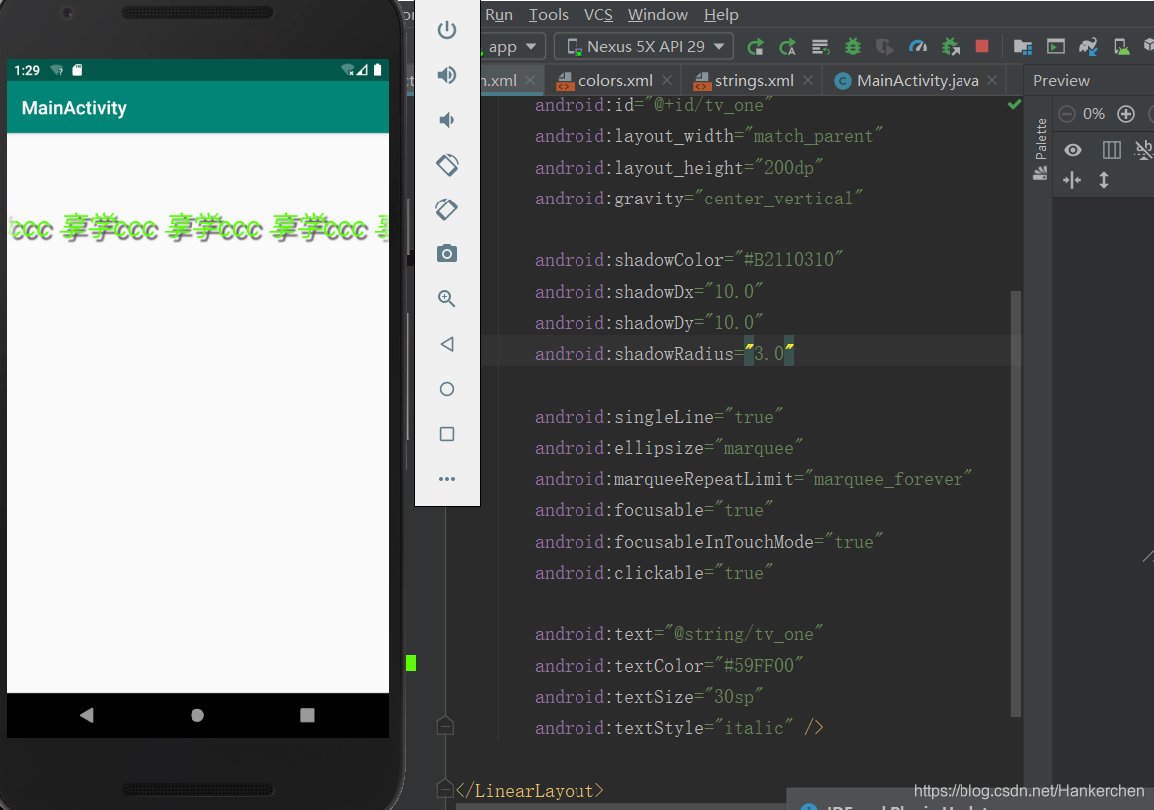Stop the running app with the red square

pyautogui.click(x=982, y=47)
